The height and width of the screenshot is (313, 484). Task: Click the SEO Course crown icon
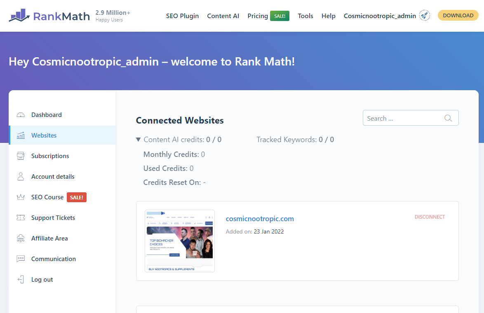pyautogui.click(x=21, y=197)
